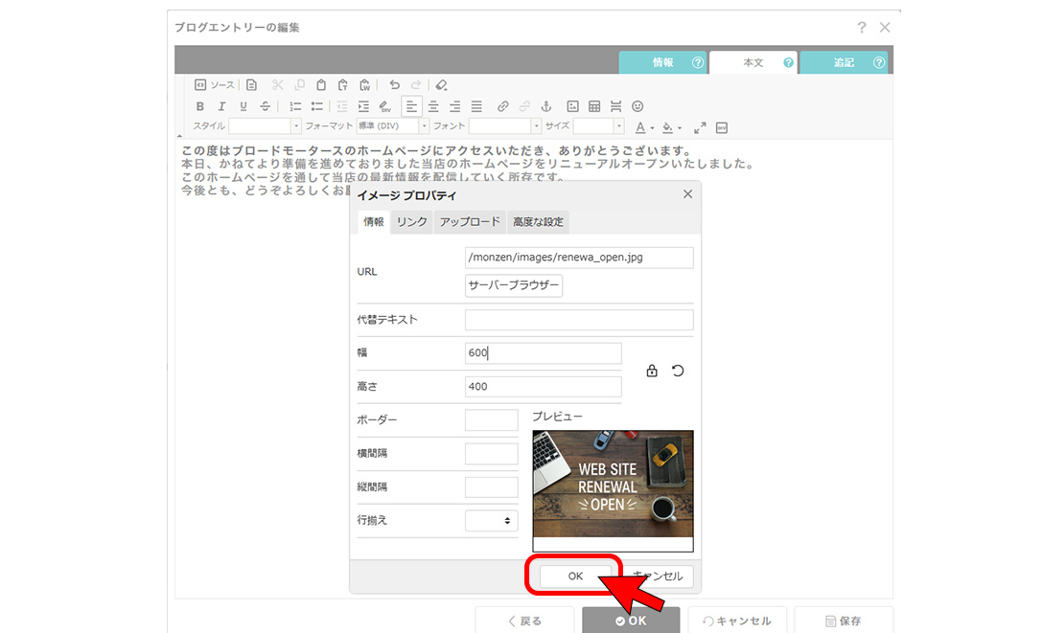The width and height of the screenshot is (1043, 633).
Task: Click the italic formatting icon
Action: click(221, 106)
